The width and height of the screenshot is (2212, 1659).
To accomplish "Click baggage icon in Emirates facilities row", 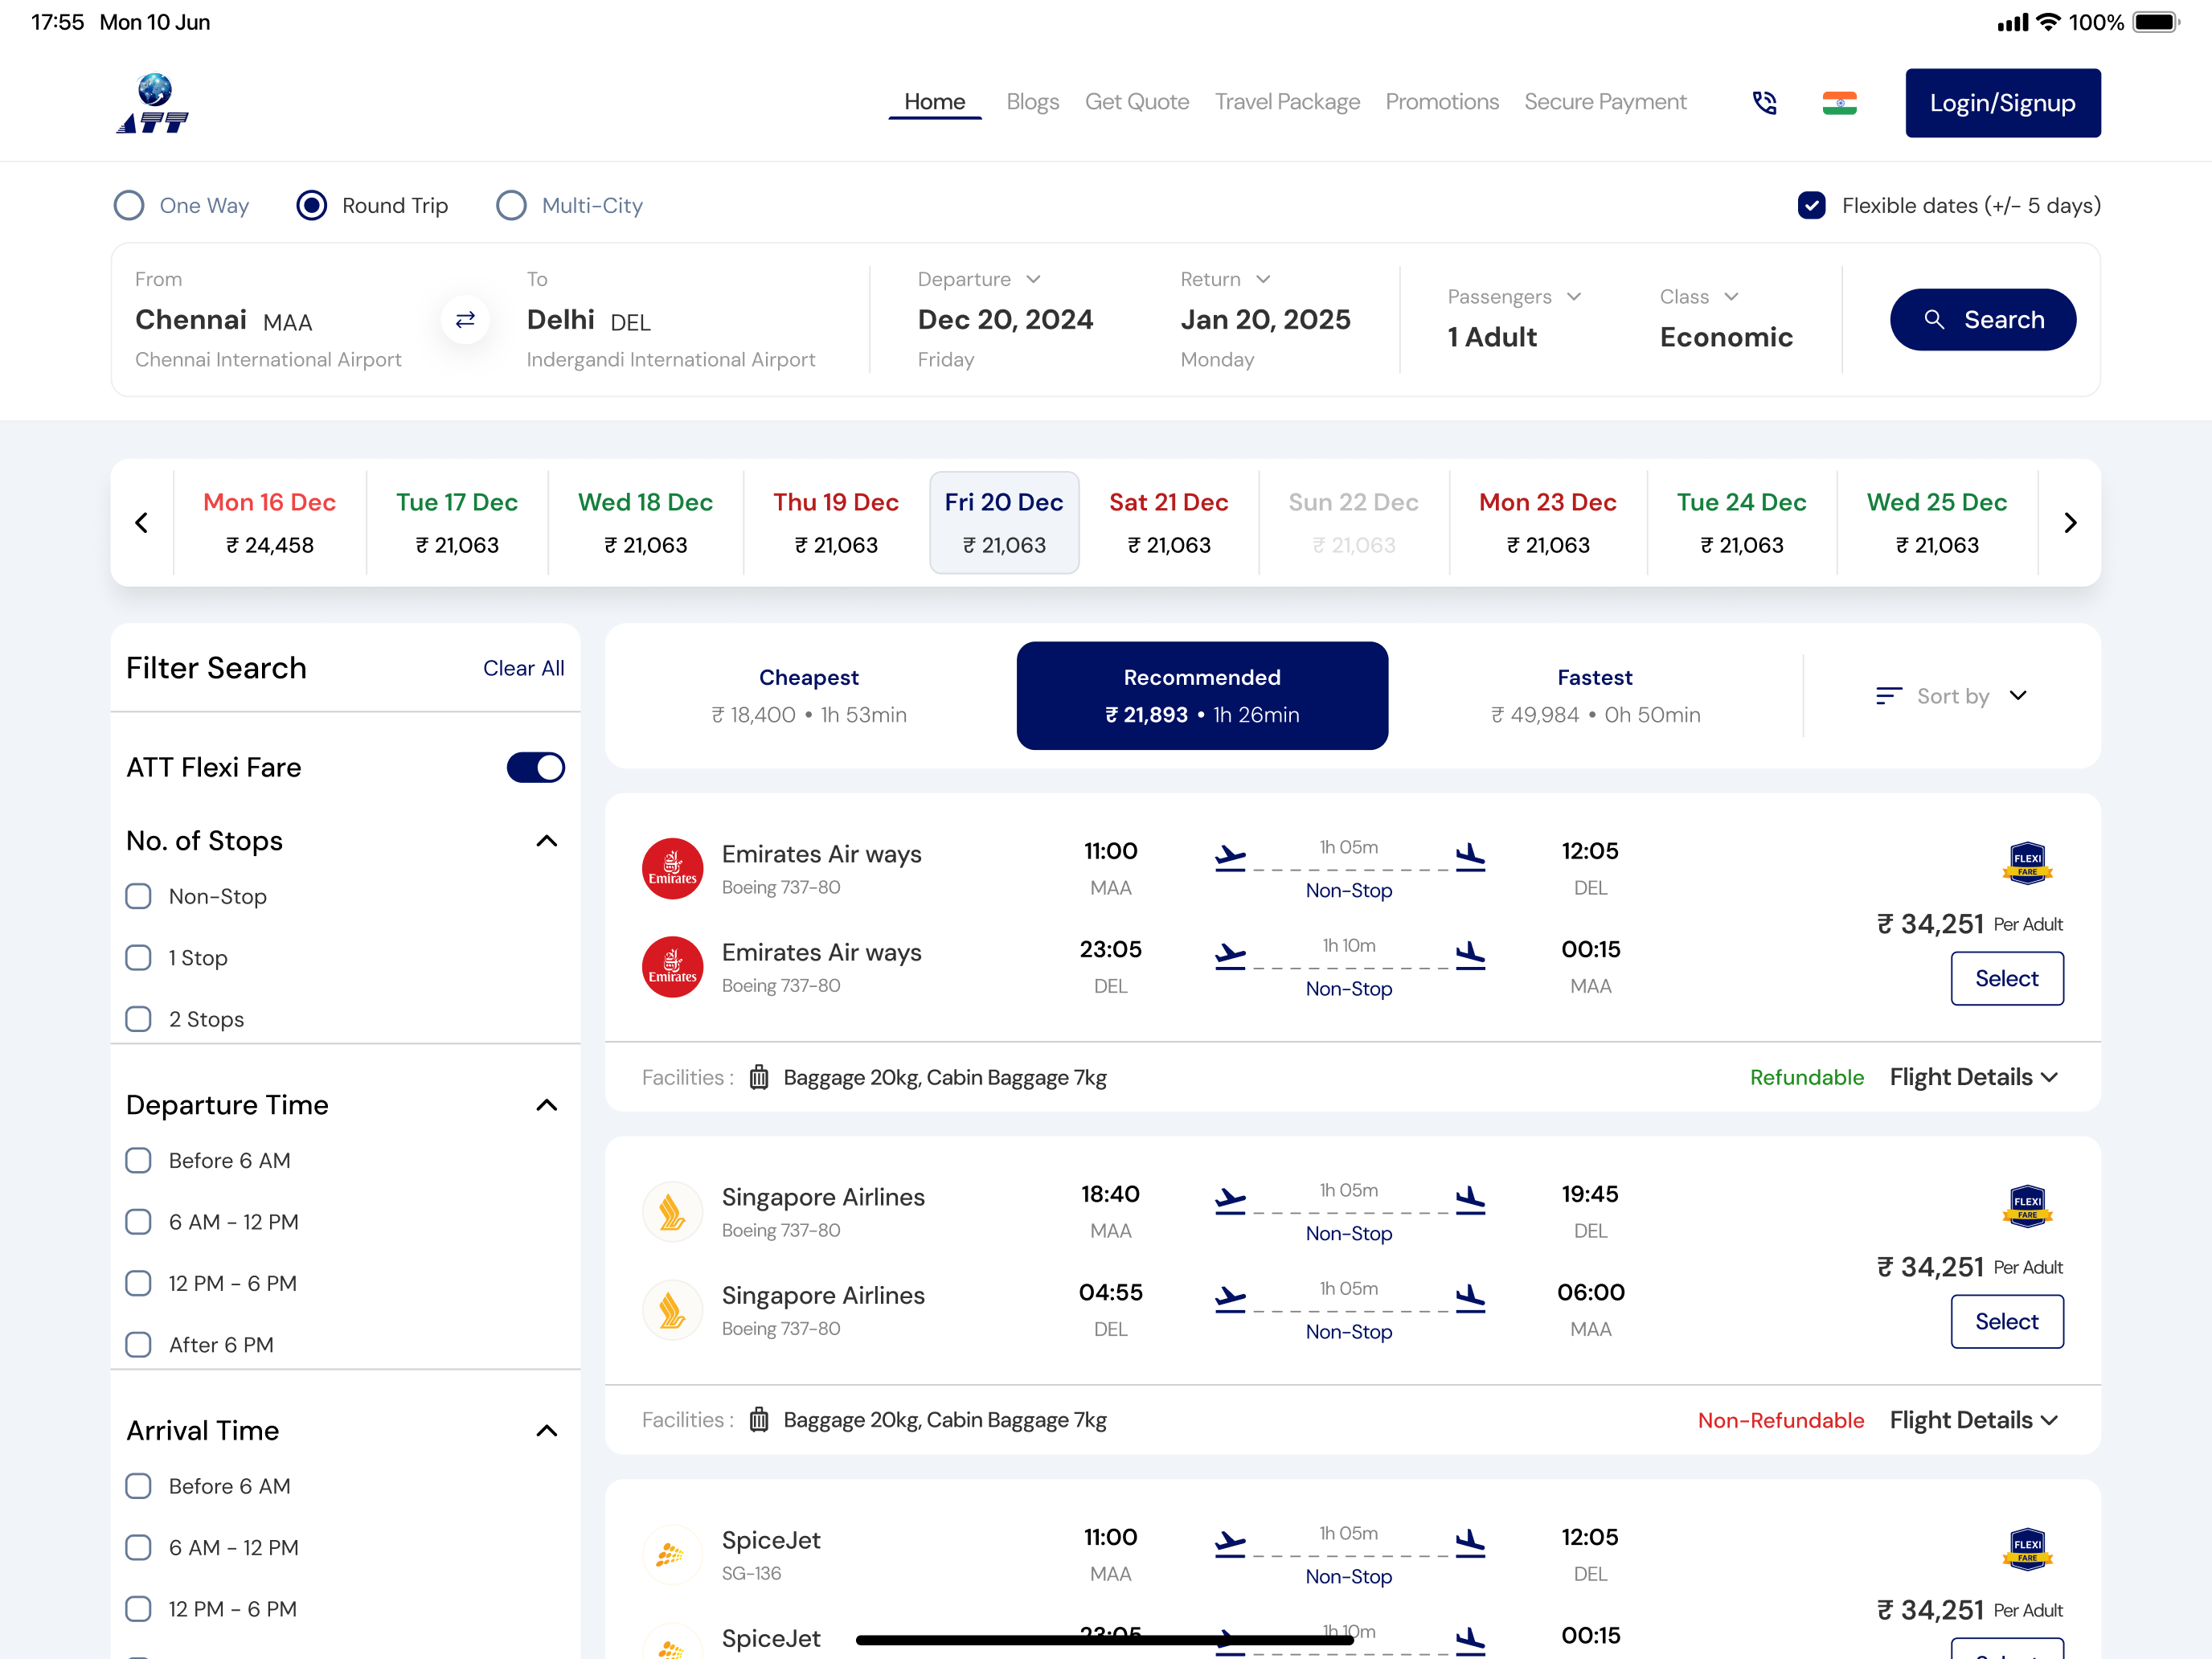I will (x=759, y=1077).
